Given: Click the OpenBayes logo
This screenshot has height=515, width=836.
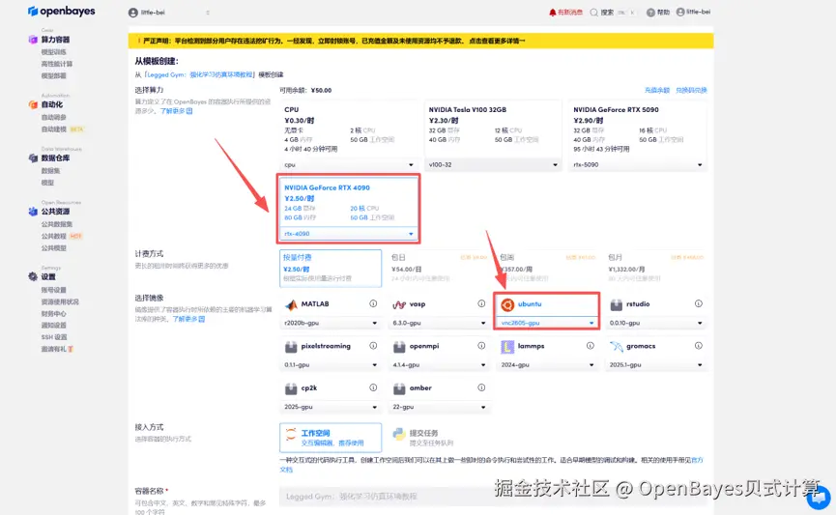Looking at the screenshot, I should click(61, 12).
